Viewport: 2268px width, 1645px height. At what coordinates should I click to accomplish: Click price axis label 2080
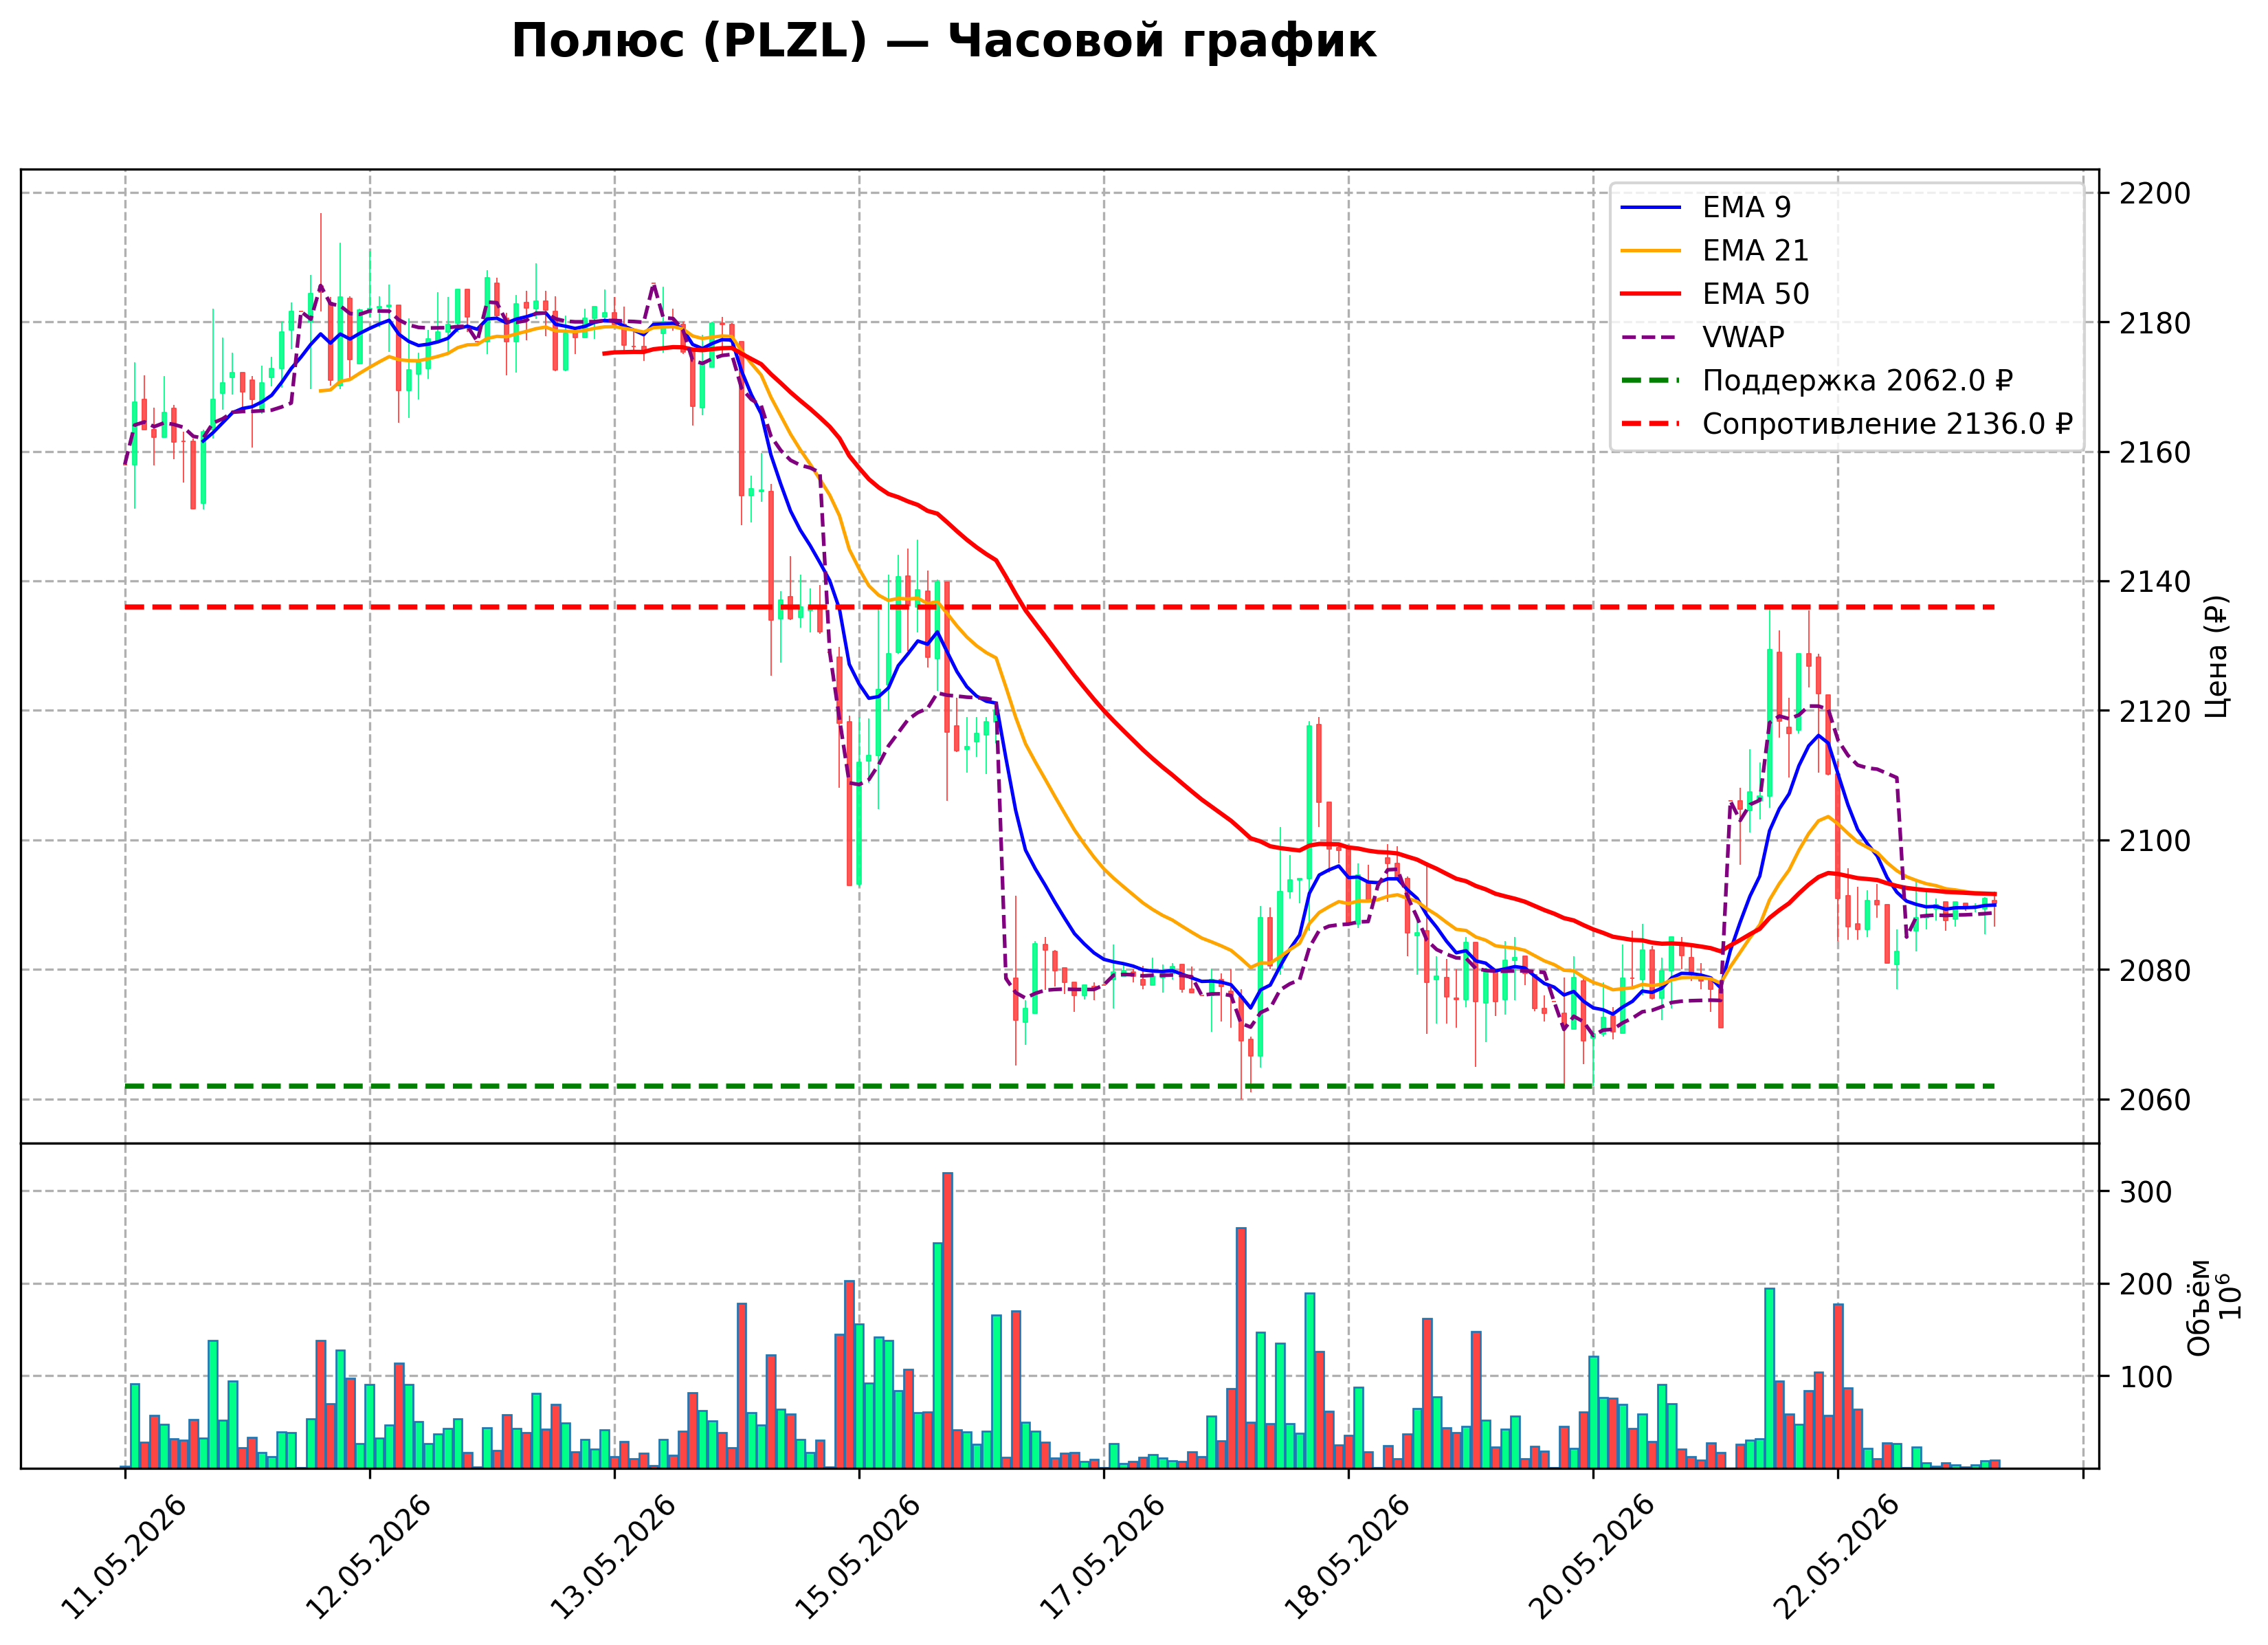(x=2155, y=970)
